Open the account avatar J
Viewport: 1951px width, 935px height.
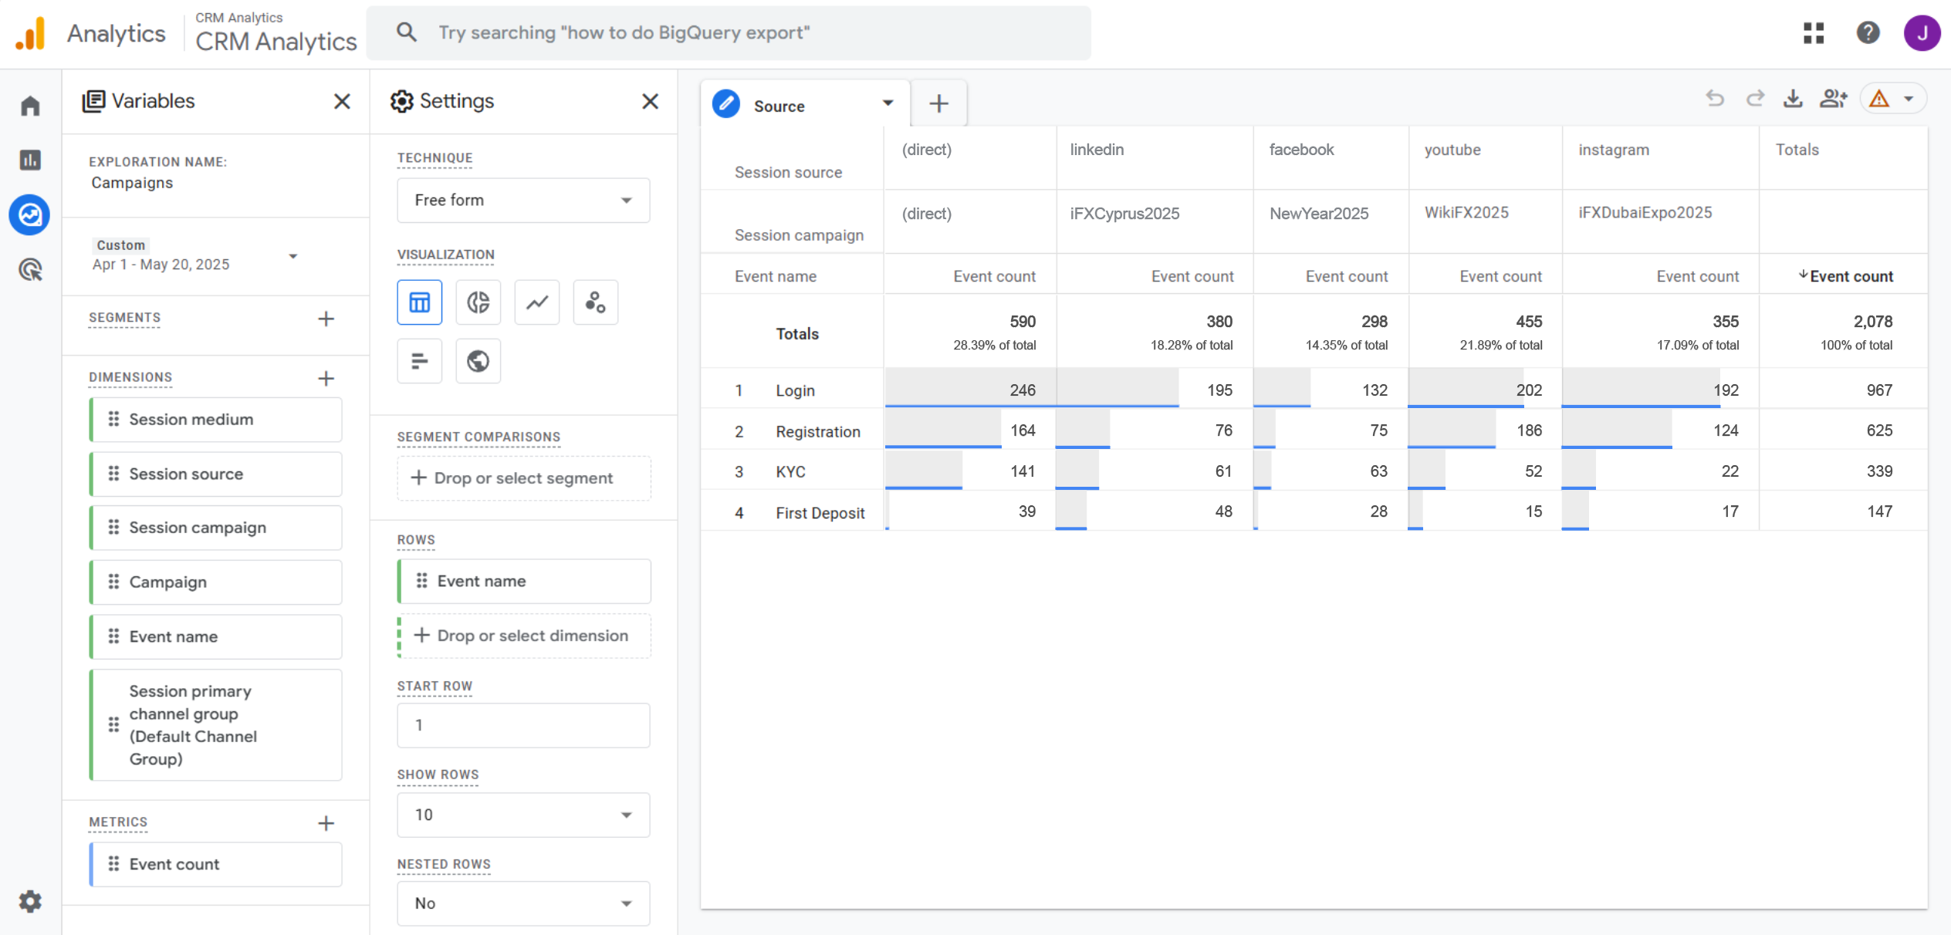1922,32
